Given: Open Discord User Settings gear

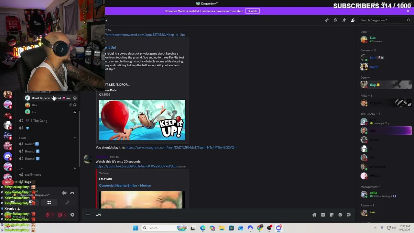Looking at the screenshot, I should tap(72, 215).
